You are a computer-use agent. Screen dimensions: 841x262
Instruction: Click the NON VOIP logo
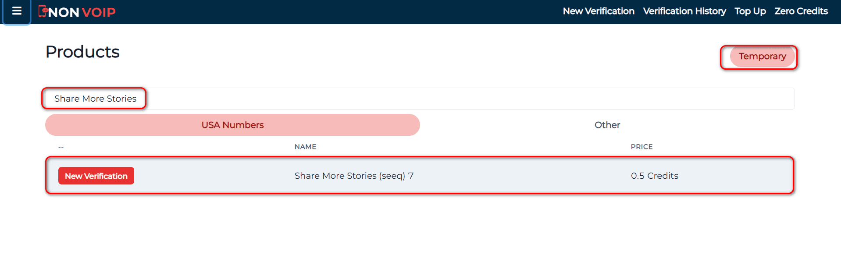[x=77, y=12]
